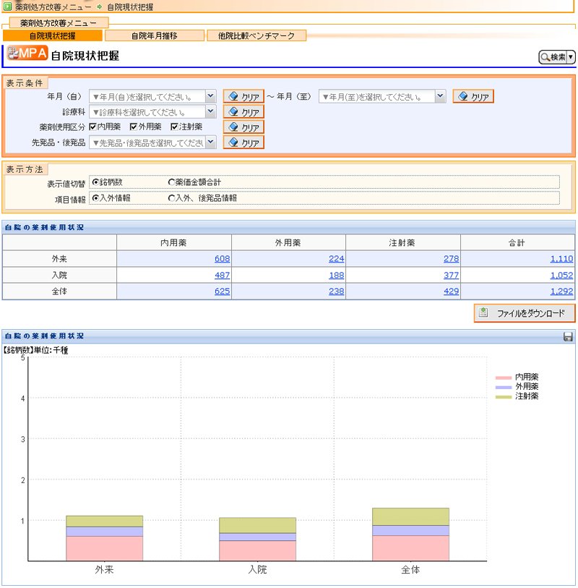
Task: Click the 内用薬 column header
Action: click(174, 242)
